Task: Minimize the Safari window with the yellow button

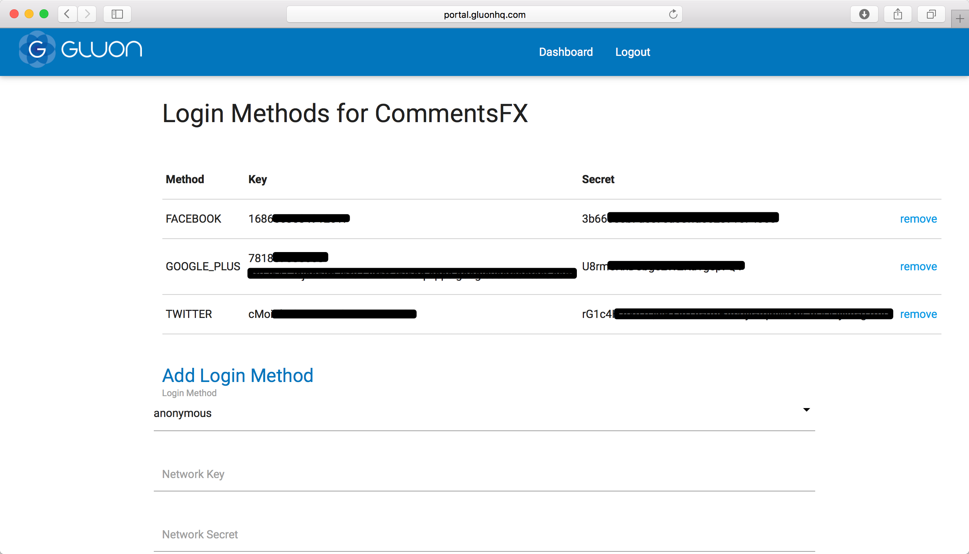Action: 29,14
